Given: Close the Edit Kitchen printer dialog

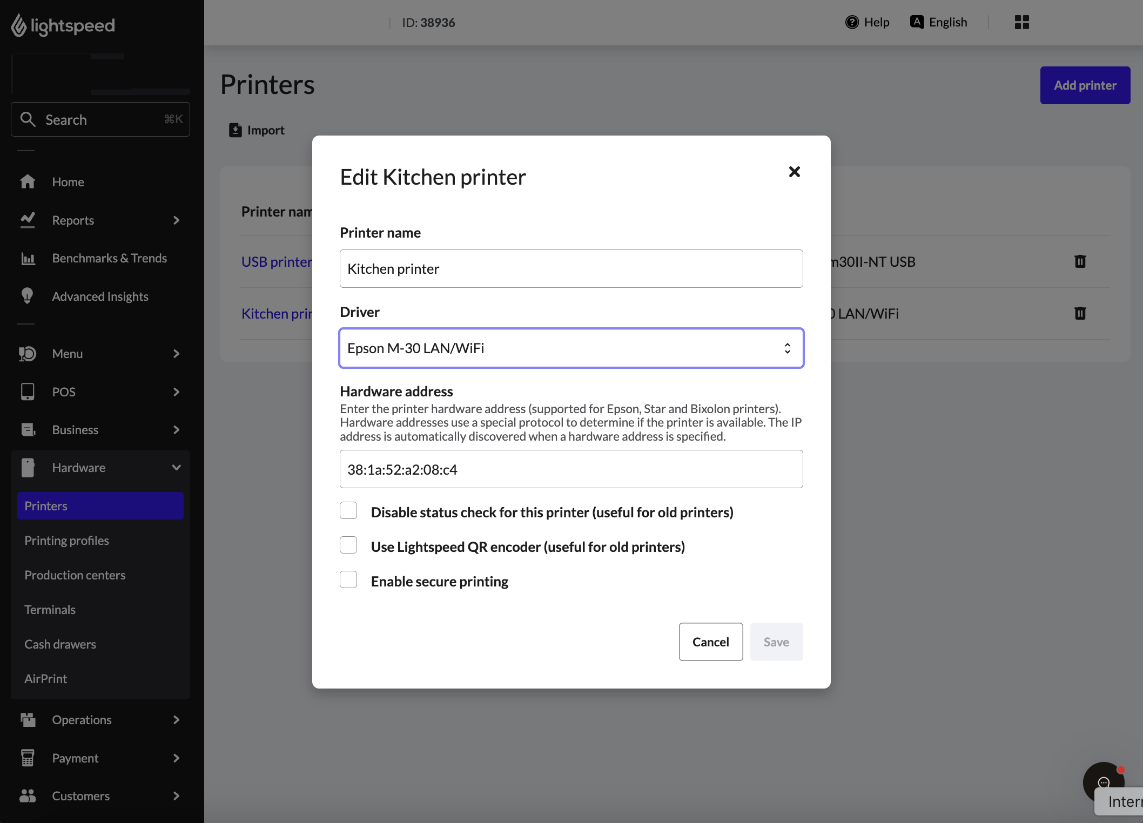Looking at the screenshot, I should coord(794,172).
